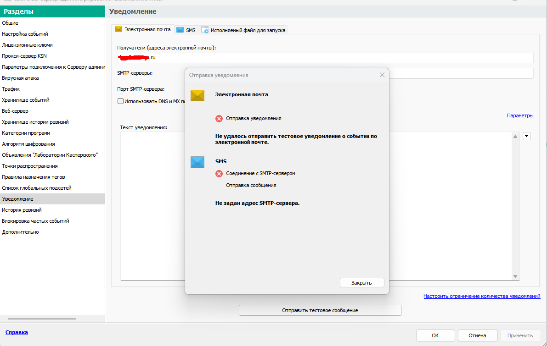Open the Исполняемый файл для запуска tab
The height and width of the screenshot is (346, 547).
pos(243,30)
